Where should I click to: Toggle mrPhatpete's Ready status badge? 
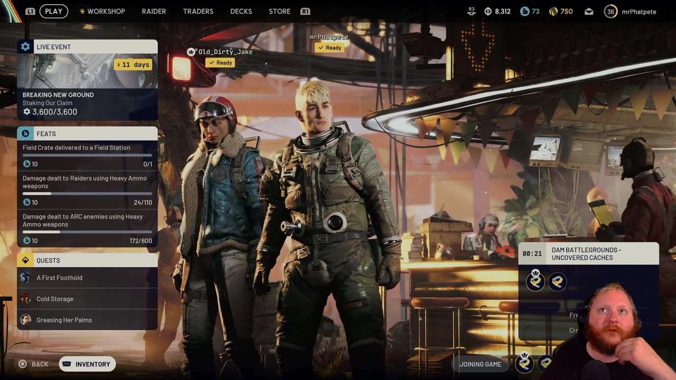point(330,47)
